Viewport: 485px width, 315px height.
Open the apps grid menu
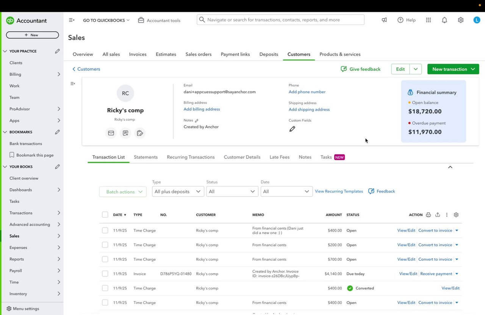pos(429,20)
